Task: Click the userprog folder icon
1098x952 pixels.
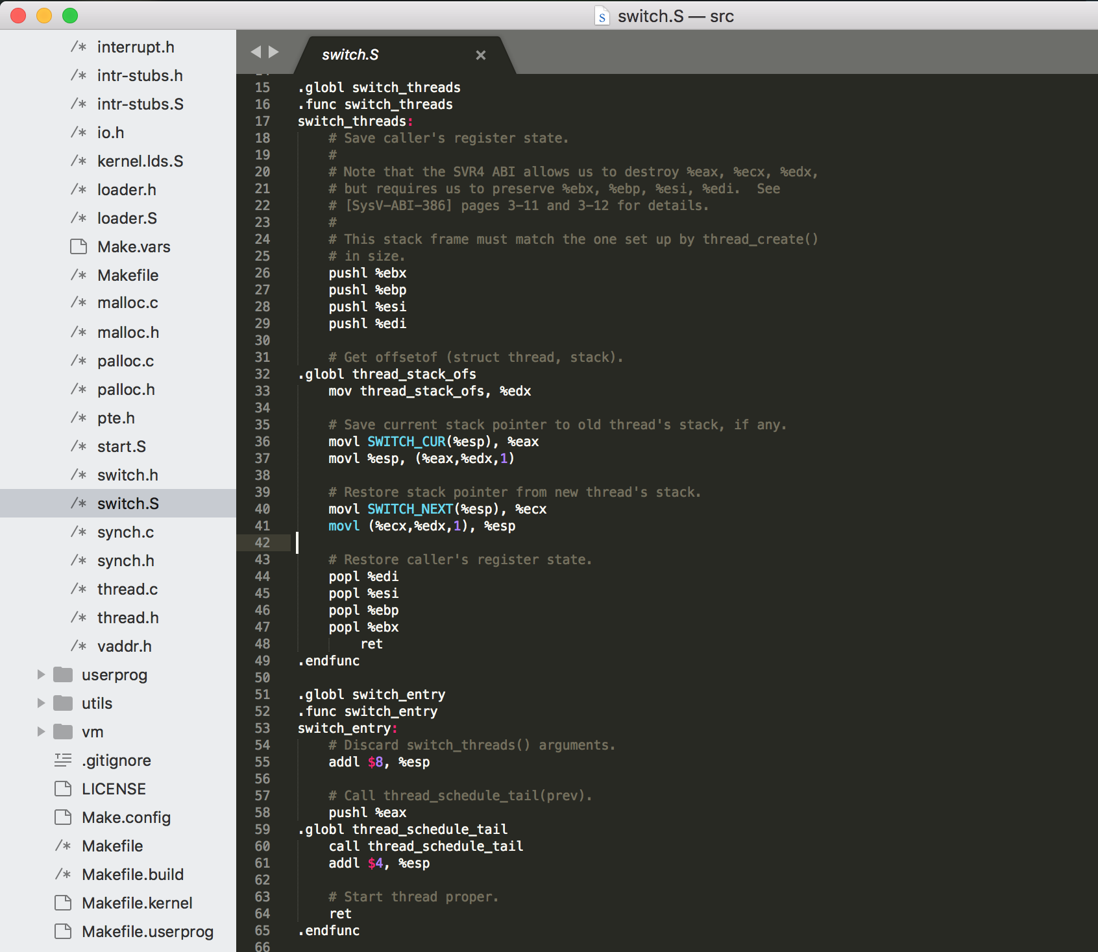Action: (63, 675)
